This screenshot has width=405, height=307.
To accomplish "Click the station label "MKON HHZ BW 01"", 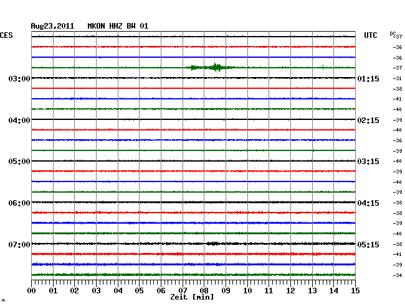I will click(x=118, y=26).
